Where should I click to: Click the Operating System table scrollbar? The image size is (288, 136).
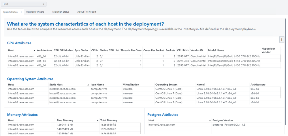point(281,93)
